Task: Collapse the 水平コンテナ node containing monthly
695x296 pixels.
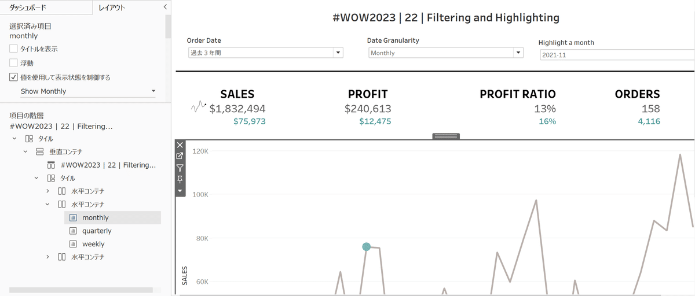Action: tap(47, 205)
